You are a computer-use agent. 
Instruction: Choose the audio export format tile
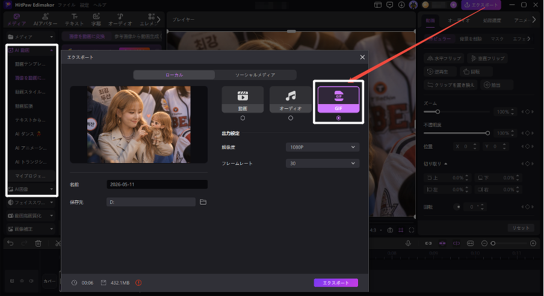[291, 100]
